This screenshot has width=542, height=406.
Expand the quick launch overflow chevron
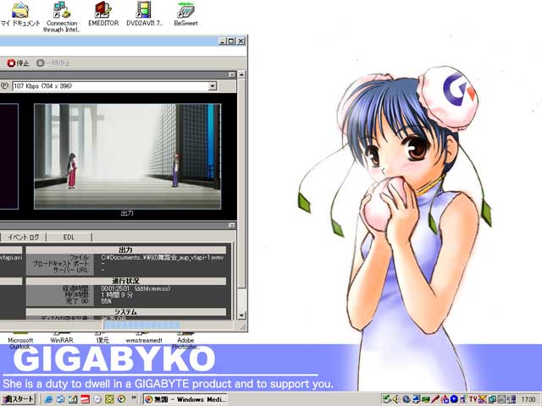(135, 398)
